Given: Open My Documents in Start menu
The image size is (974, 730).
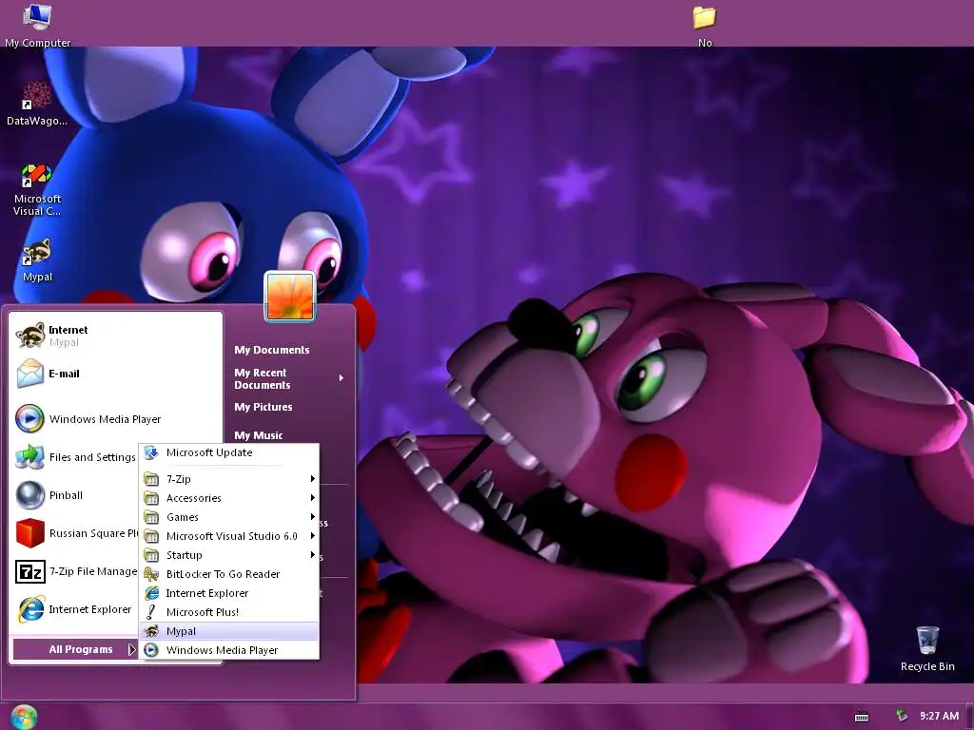Looking at the screenshot, I should (x=271, y=350).
